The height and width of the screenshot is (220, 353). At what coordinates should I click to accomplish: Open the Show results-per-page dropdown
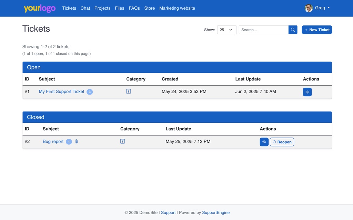tap(226, 30)
